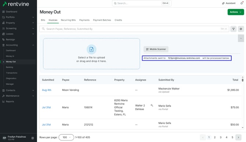
Task: Click the magnifier icon in invoice search
Action: tap(43, 29)
